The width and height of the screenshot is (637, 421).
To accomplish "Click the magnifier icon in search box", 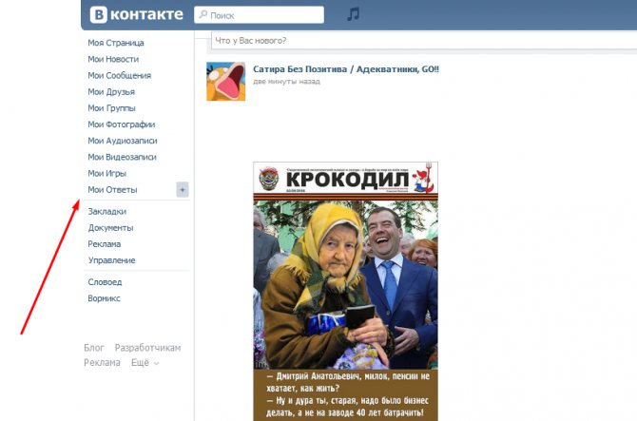I will coord(203,15).
